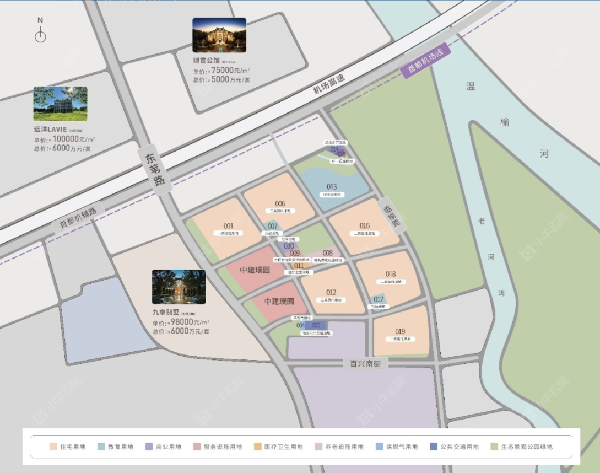Select the 东苇路 road label

pyautogui.click(x=155, y=169)
